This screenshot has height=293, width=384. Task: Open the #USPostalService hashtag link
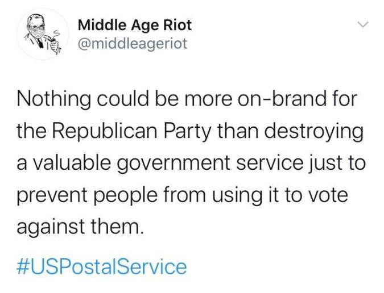102,267
